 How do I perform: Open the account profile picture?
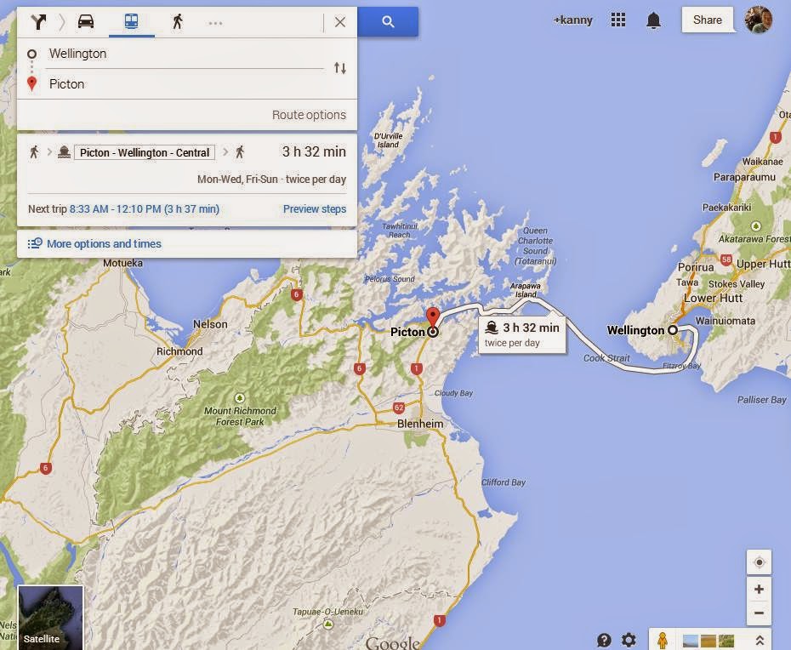click(758, 20)
